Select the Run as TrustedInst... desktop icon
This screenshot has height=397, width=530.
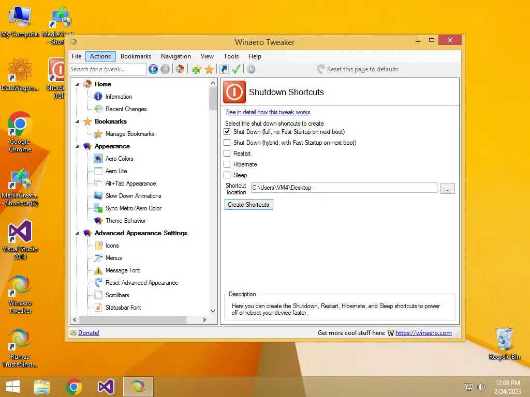point(20,348)
